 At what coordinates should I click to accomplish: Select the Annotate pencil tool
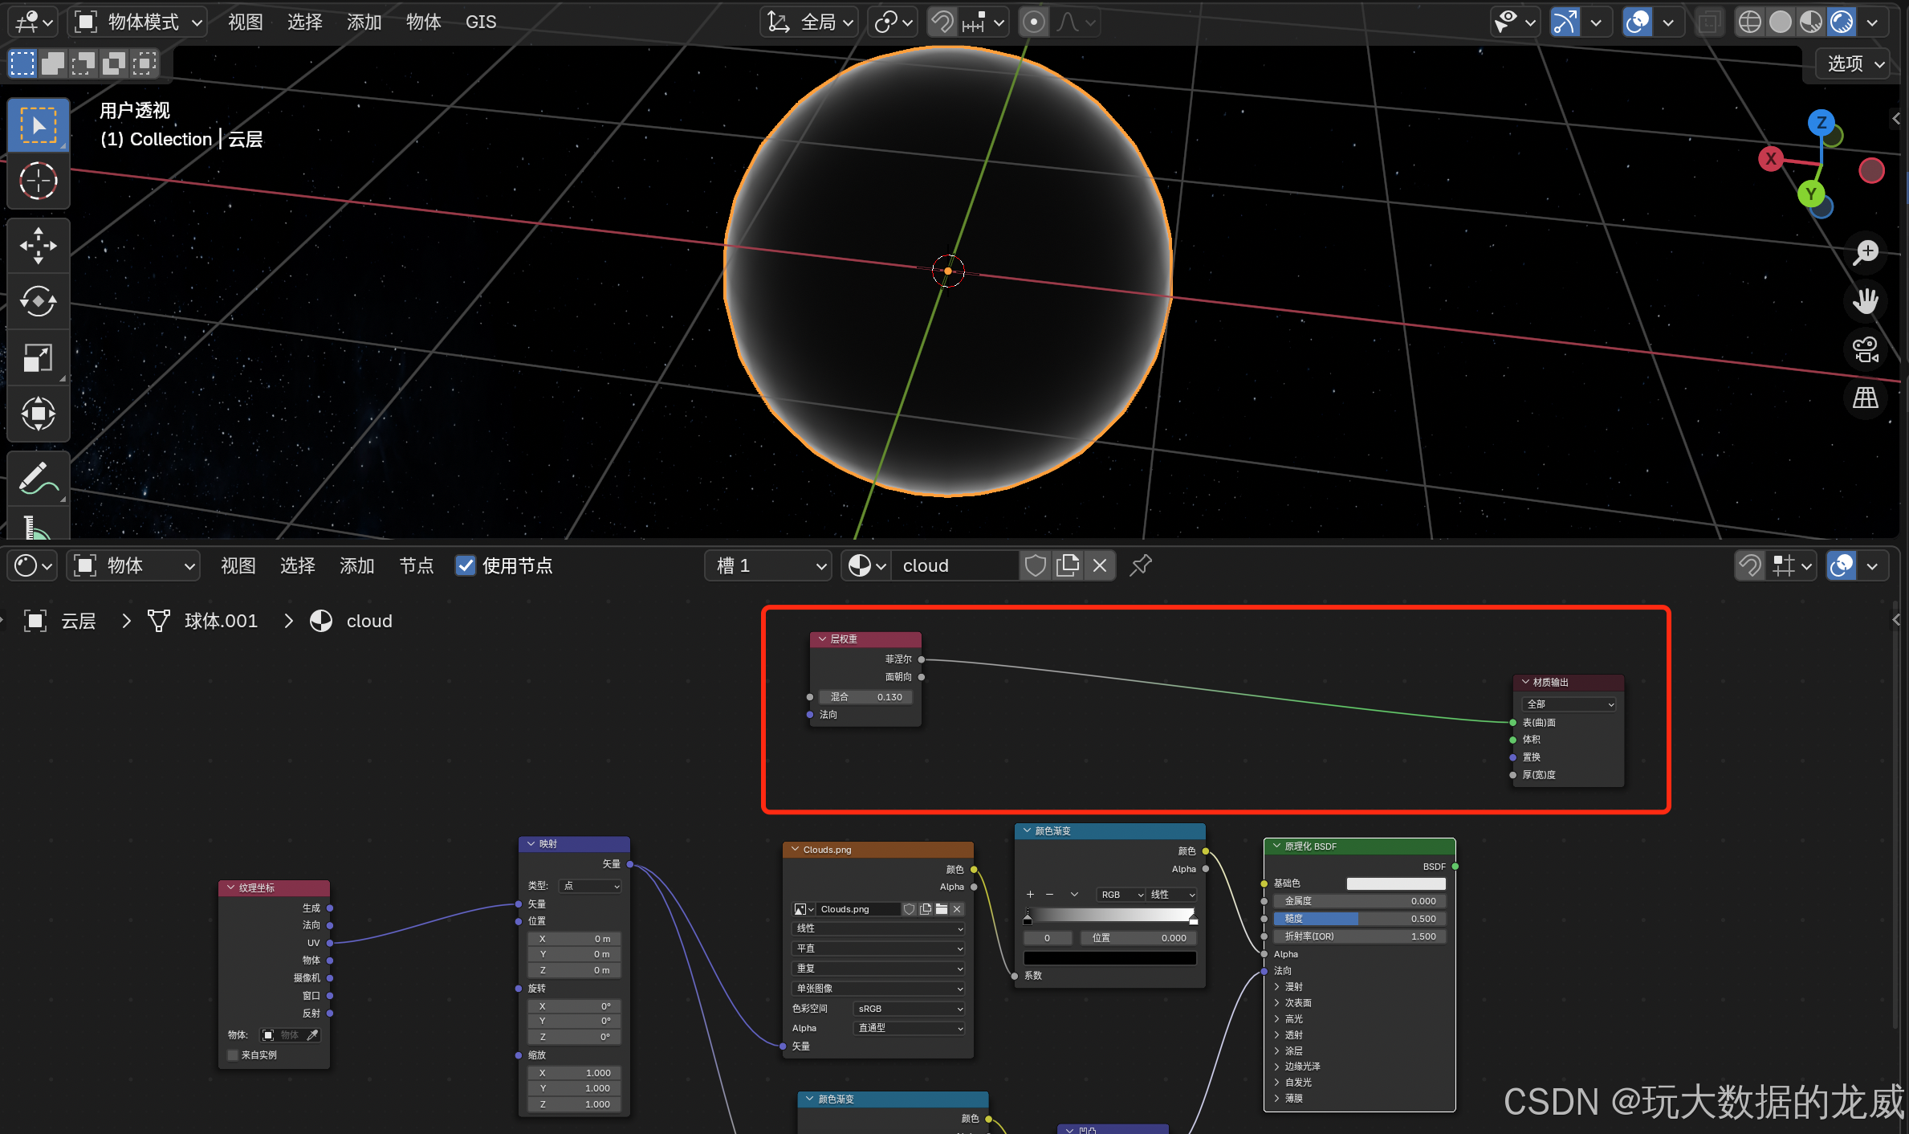pyautogui.click(x=38, y=479)
